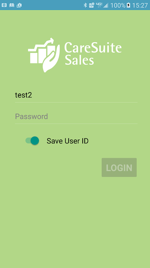This screenshot has width=150, height=268.
Task: Tap the open-book notification icon
Action: [x=12, y=5]
